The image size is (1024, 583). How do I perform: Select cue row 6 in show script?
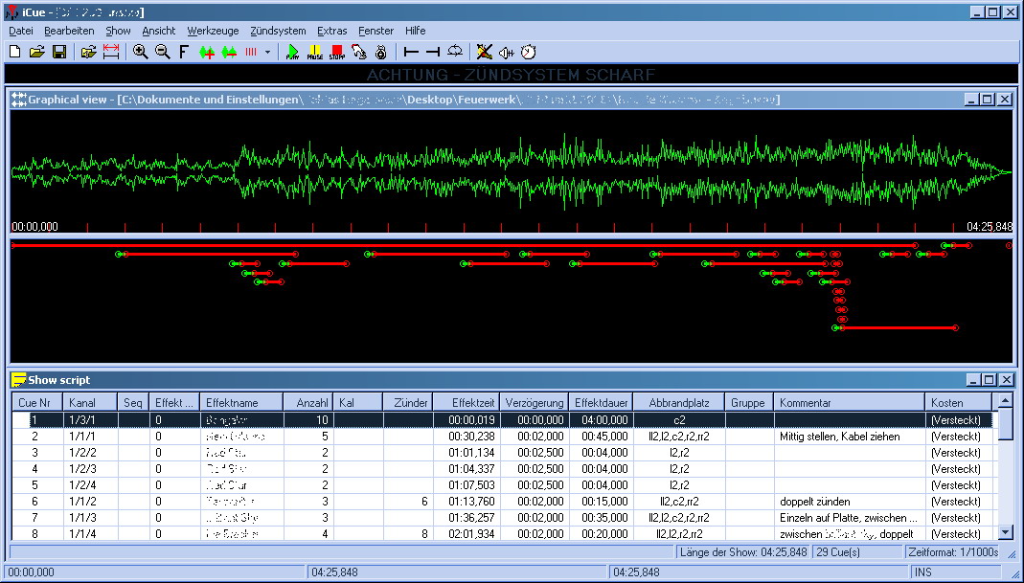[34, 502]
